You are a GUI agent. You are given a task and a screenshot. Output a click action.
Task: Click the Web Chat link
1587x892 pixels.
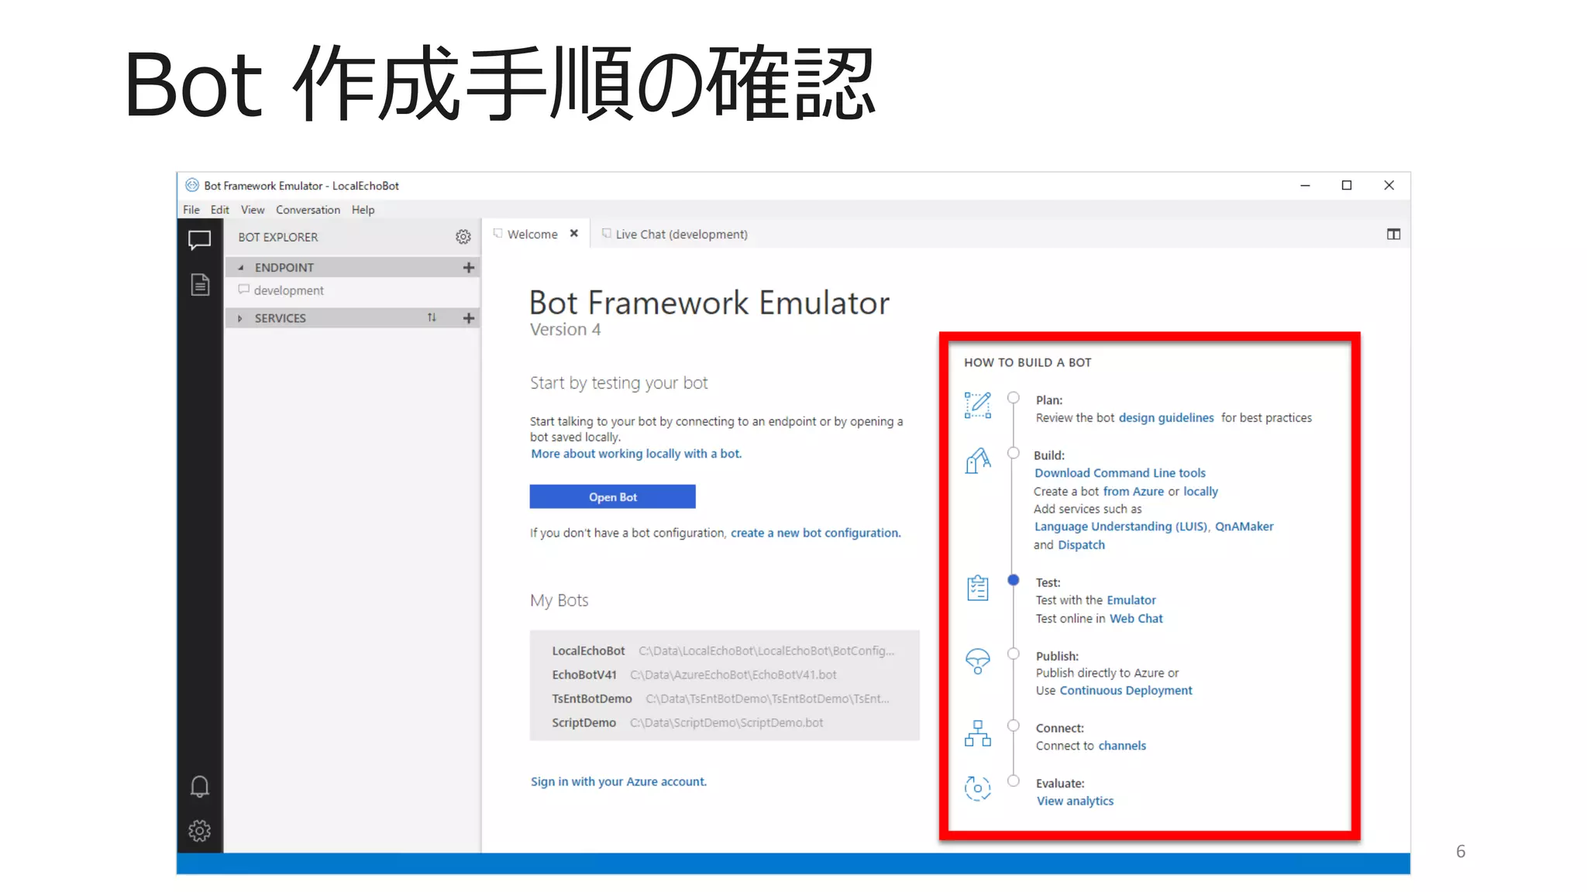[1136, 619]
